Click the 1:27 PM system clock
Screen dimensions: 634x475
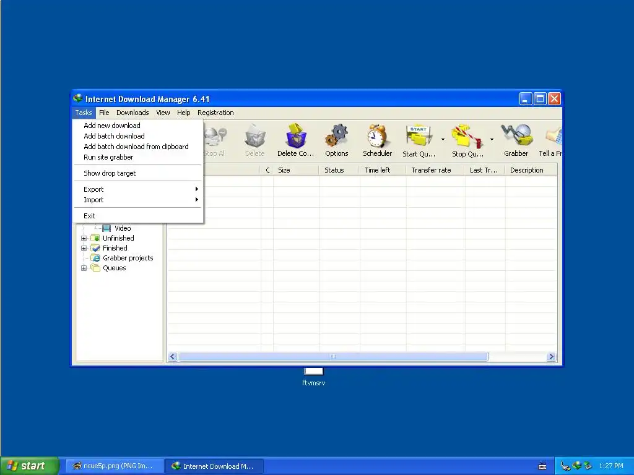(611, 466)
